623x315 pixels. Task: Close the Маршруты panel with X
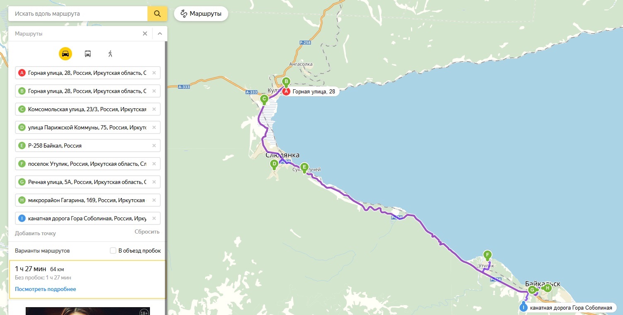[x=145, y=33]
